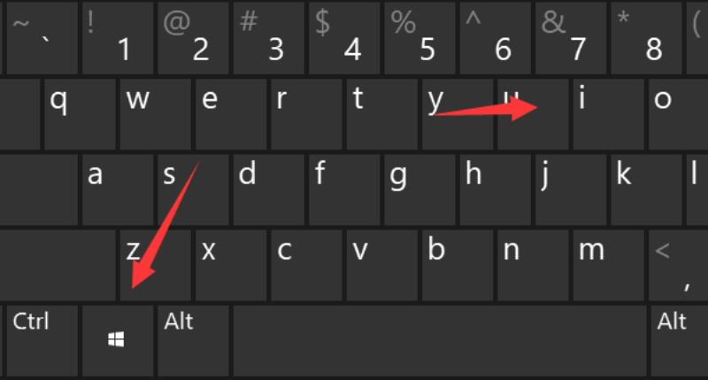The image size is (708, 380).
Task: Tap the 8 asterisk key
Action: coord(646,38)
